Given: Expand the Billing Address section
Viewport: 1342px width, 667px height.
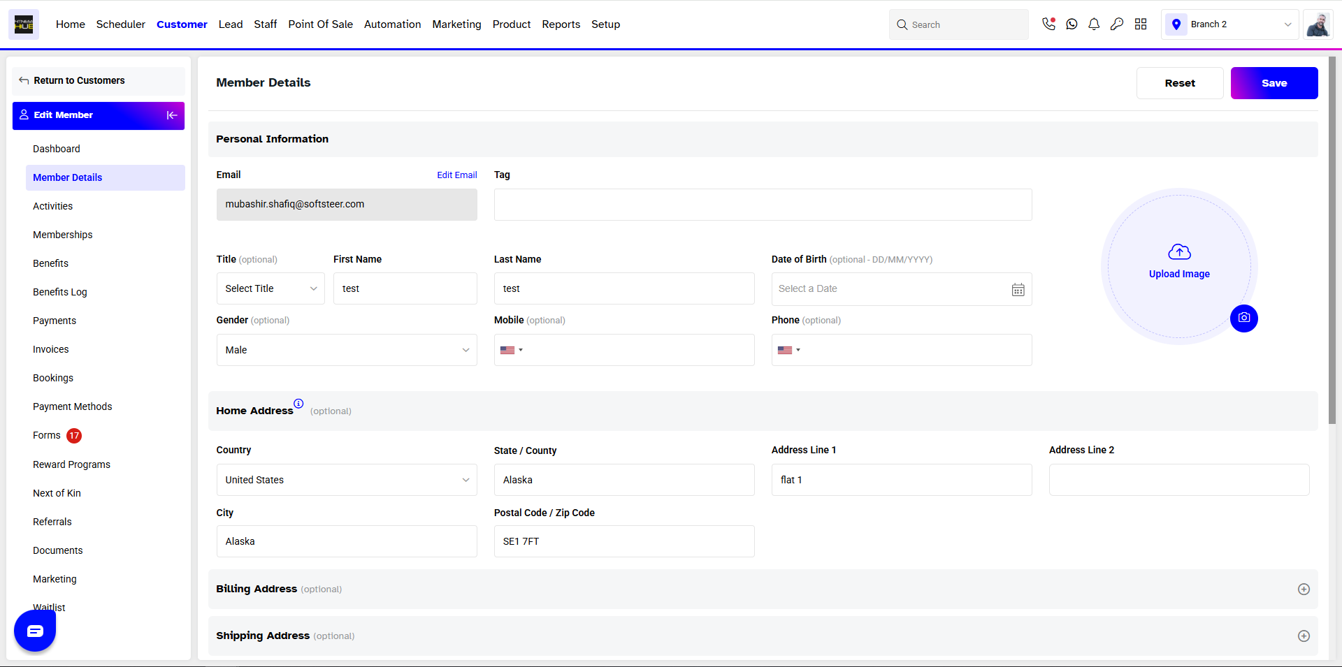Looking at the screenshot, I should [x=1304, y=589].
